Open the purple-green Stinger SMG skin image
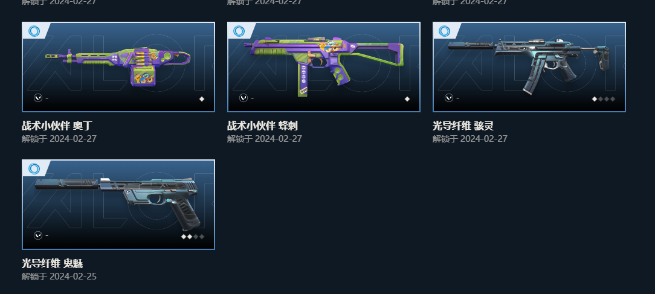Screen dimensions: 655x294 pos(324,67)
